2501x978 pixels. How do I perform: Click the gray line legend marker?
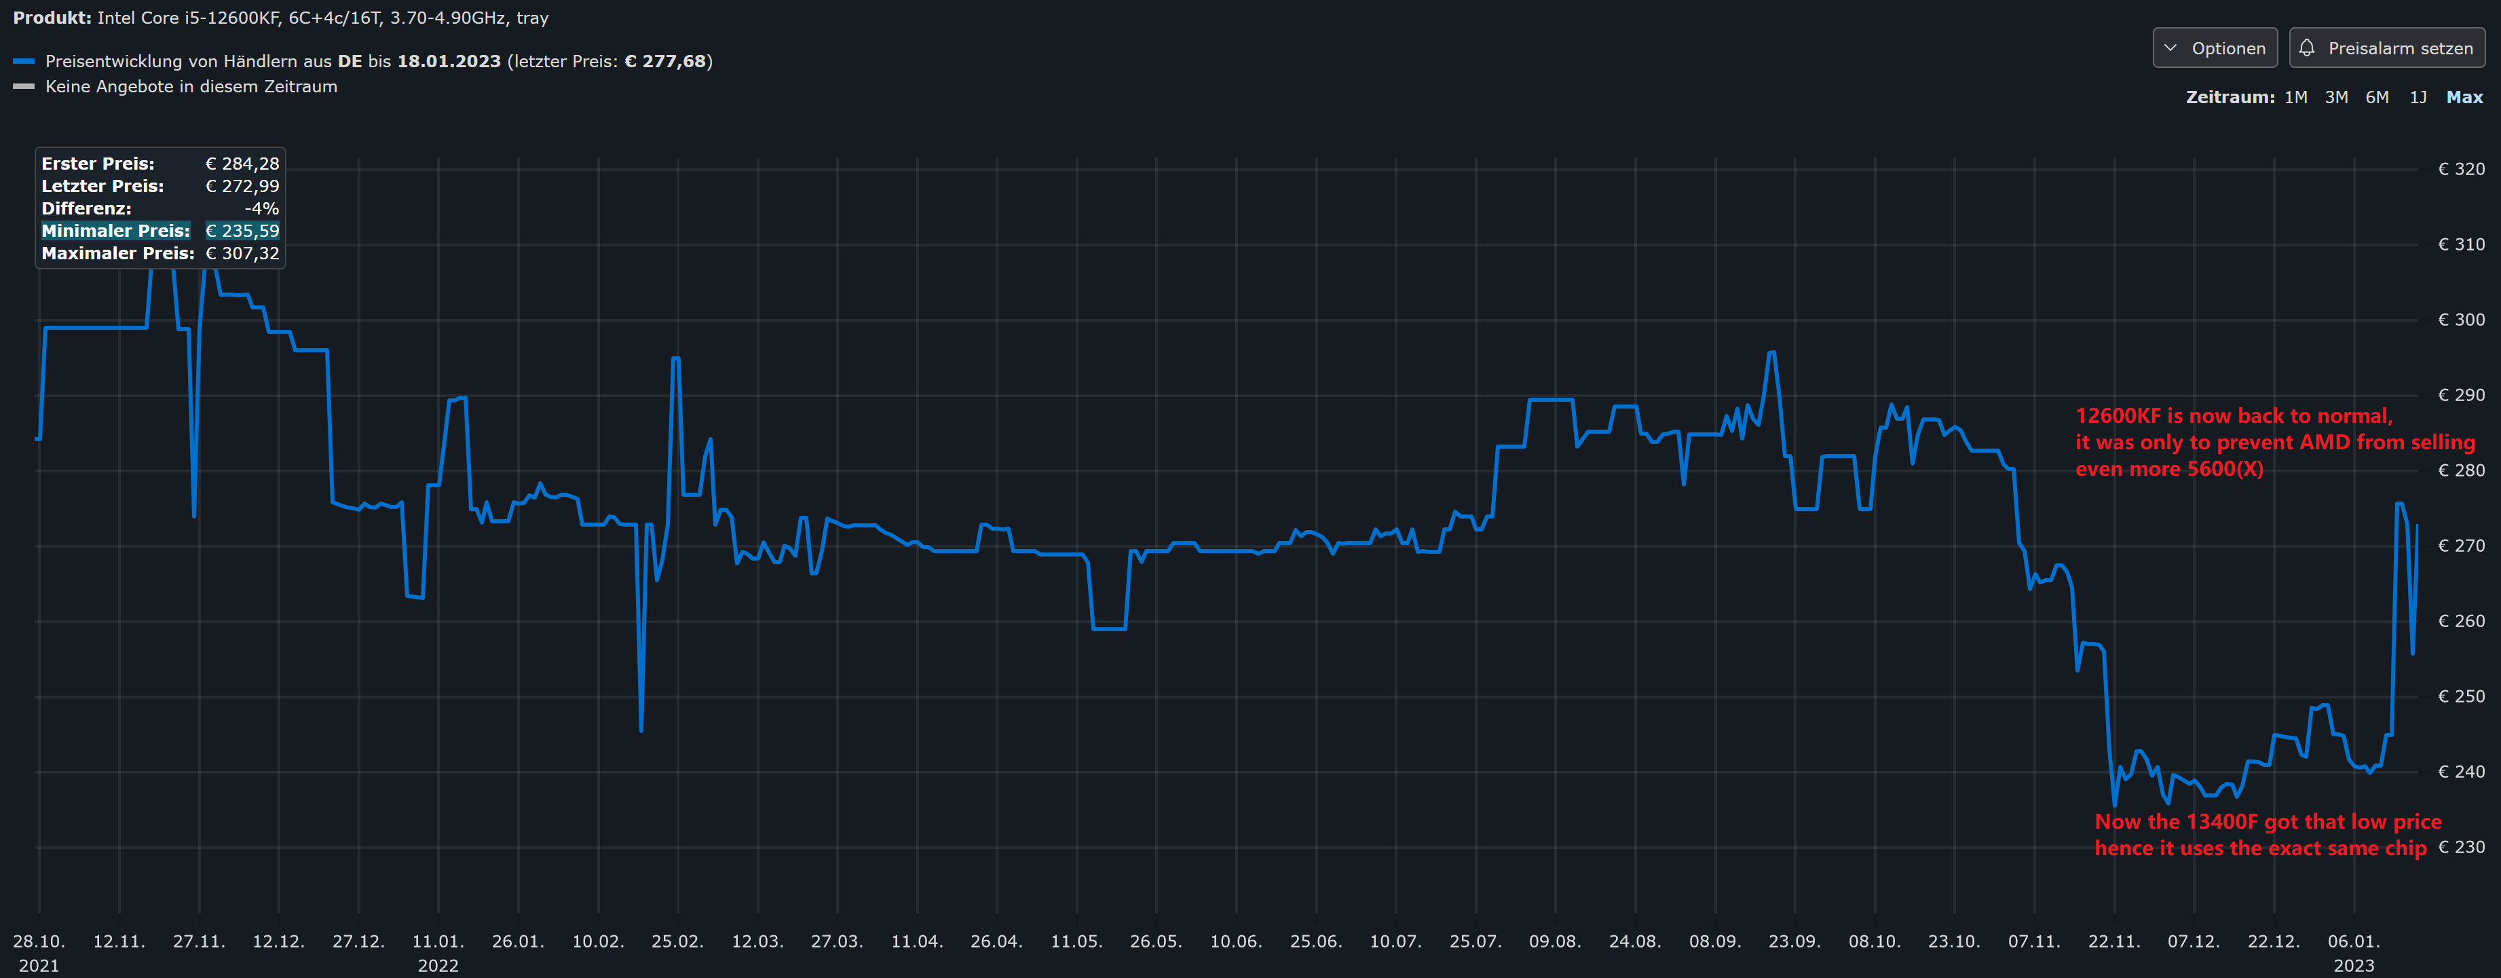click(x=24, y=86)
